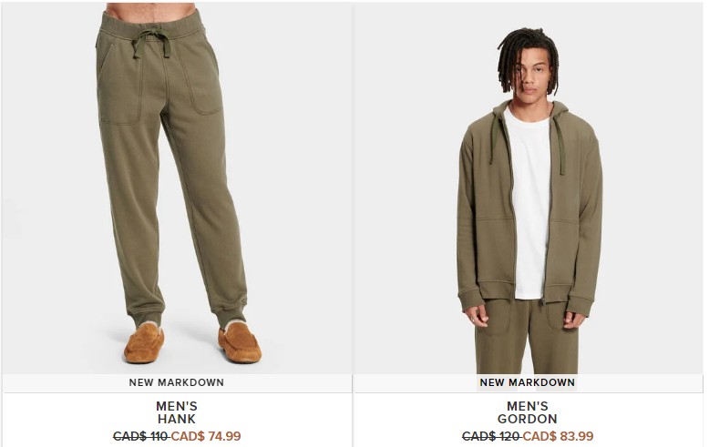Click the sale price CAD$ 74.99
This screenshot has height=447, width=709.
coord(206,436)
